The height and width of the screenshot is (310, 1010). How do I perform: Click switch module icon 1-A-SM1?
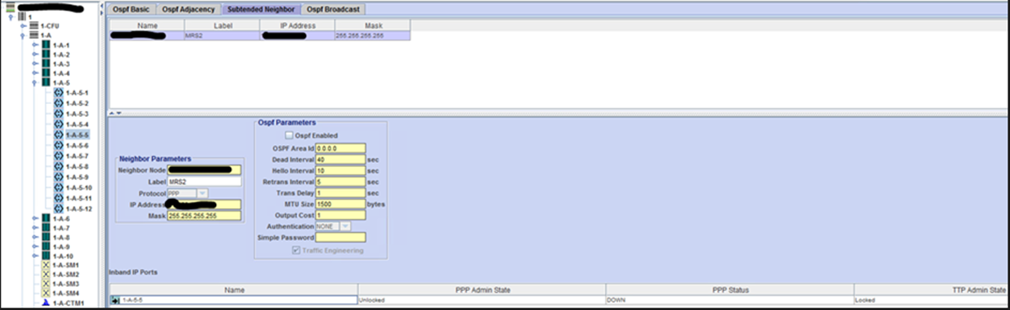(46, 265)
